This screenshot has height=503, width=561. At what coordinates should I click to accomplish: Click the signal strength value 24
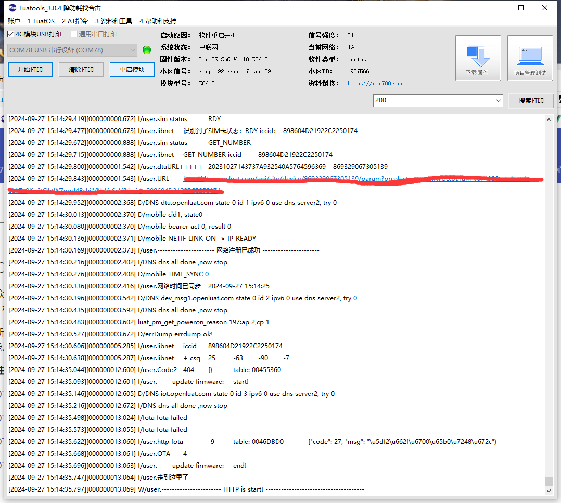point(350,35)
